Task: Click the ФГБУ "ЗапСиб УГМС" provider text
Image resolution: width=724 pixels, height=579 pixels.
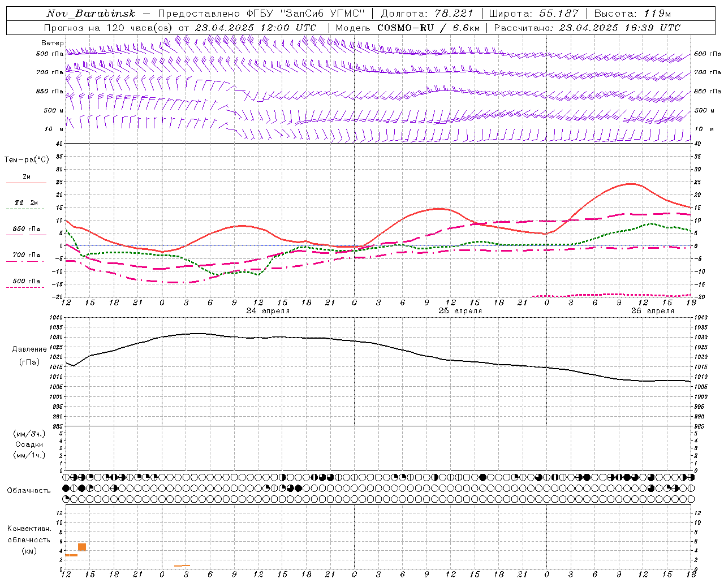Action: pos(306,14)
